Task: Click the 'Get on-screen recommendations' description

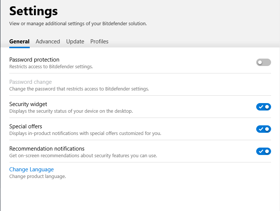Action: [x=83, y=156]
